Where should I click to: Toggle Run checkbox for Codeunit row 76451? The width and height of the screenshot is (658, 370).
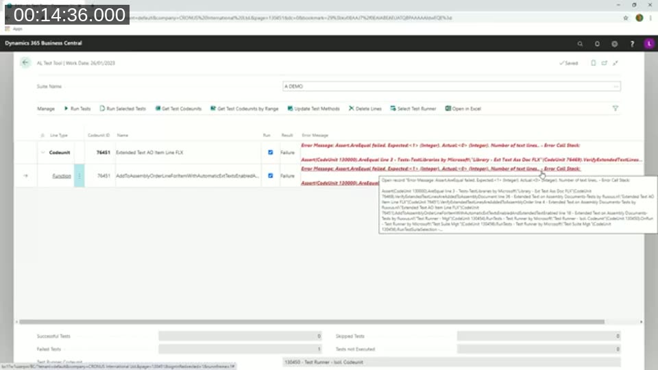coord(270,152)
